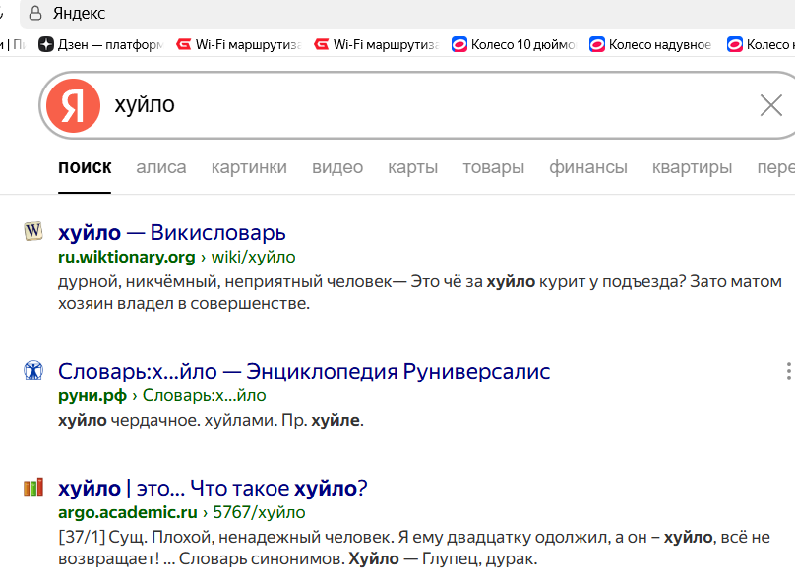Open the first Wi-Fi маршрутизатор bookmark

[x=238, y=44]
